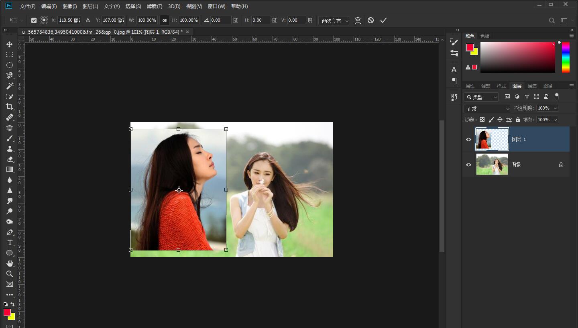Open the Paragraph panel icon

tap(454, 81)
